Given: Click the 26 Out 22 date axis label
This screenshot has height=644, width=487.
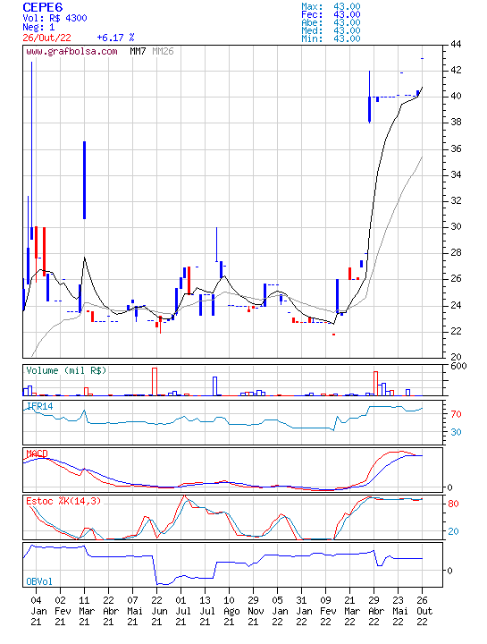Looking at the screenshot, I should tap(422, 611).
